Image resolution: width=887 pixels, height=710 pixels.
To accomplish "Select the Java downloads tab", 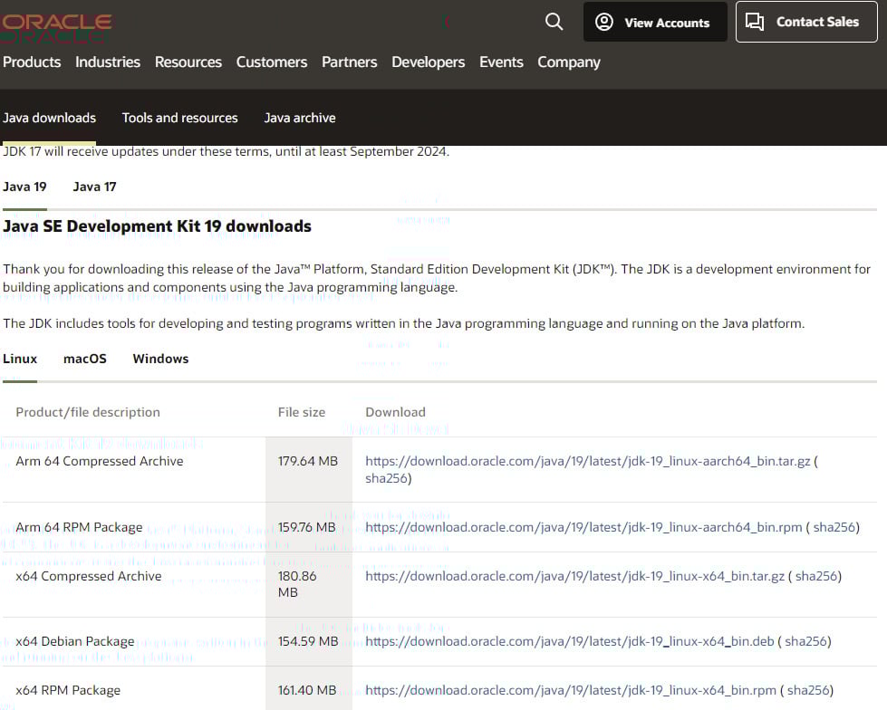I will [49, 118].
